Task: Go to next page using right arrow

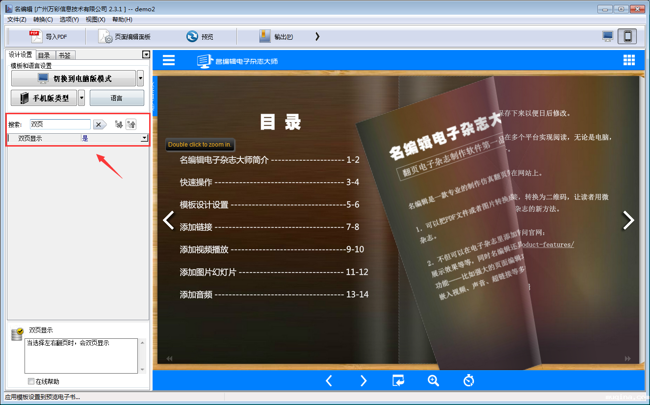Action: [x=628, y=220]
